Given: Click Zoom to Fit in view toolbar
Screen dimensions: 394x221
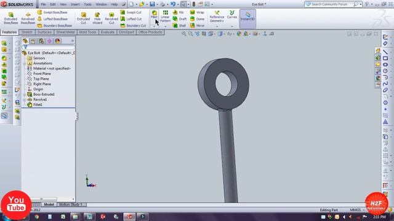Looking at the screenshot, I should point(184,34).
